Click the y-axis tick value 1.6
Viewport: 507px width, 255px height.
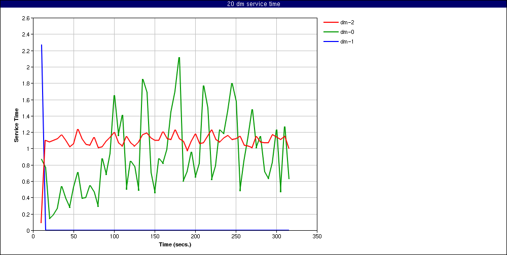coord(26,100)
